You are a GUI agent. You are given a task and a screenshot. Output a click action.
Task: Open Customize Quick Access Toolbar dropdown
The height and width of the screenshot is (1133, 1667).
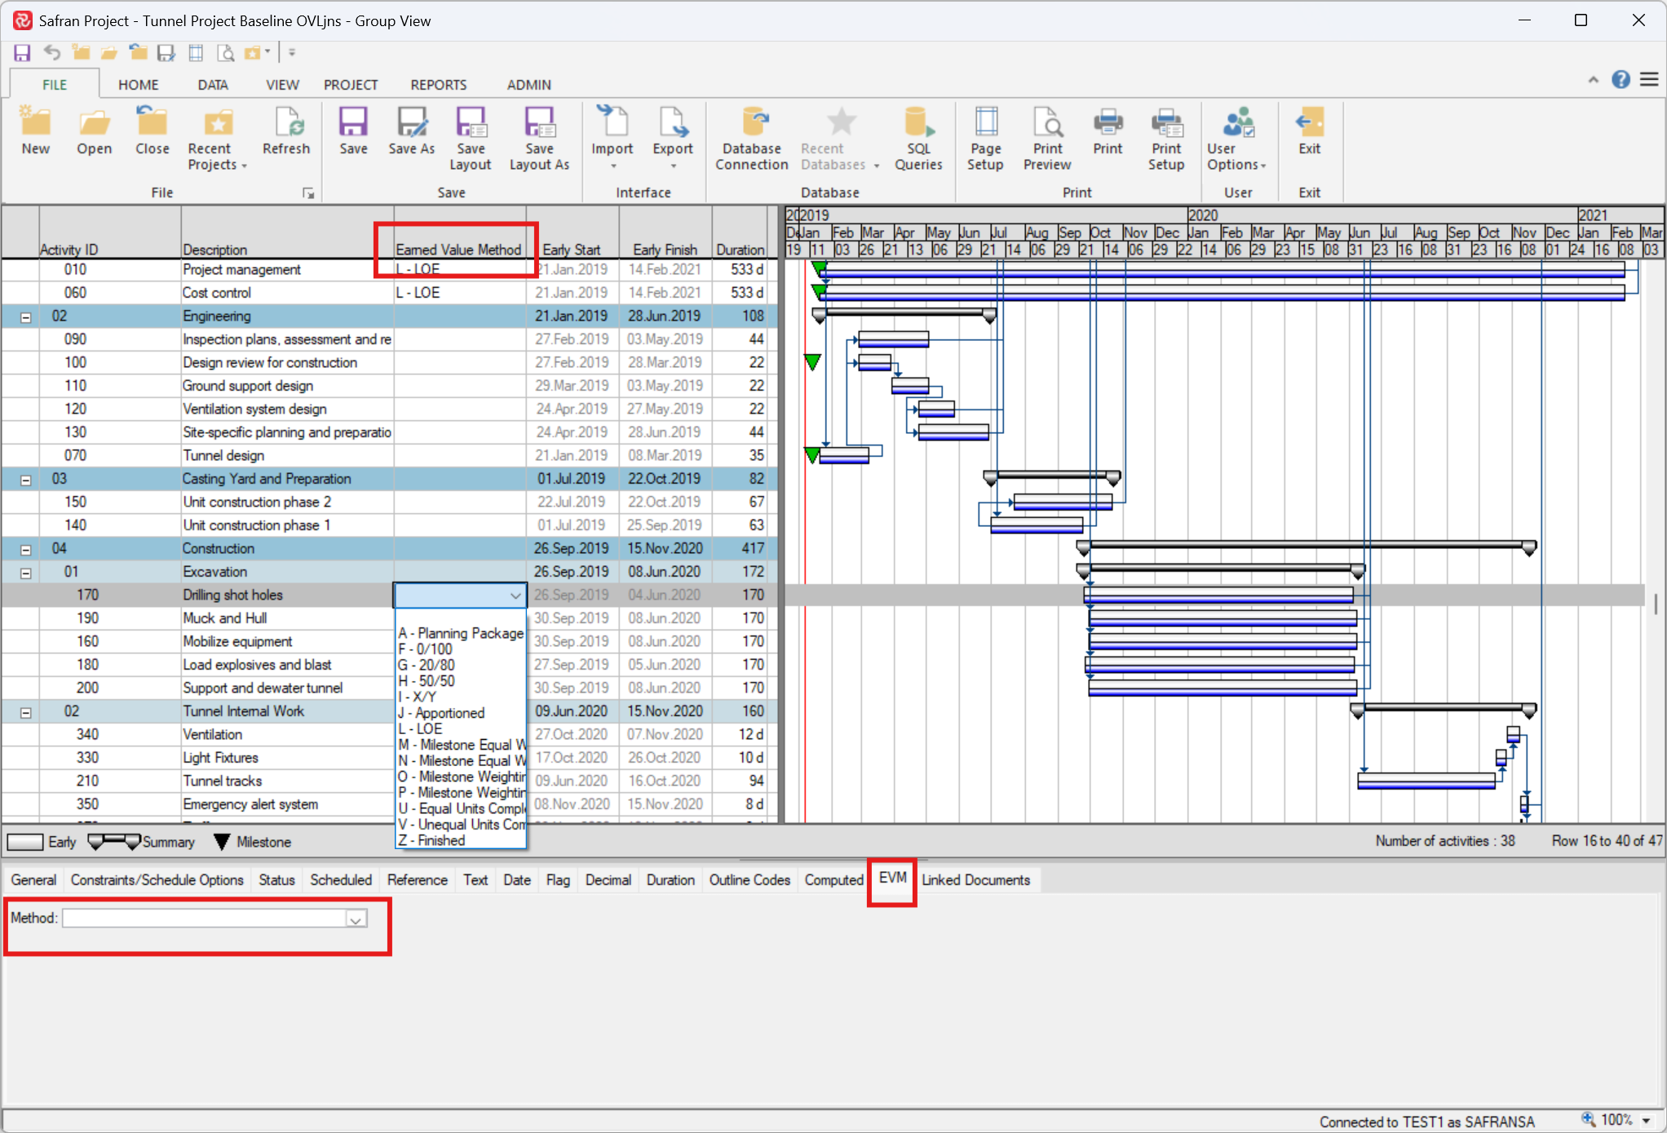pos(292,53)
